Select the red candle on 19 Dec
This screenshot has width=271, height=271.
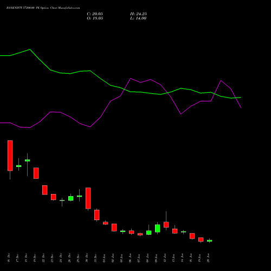(x=36, y=173)
